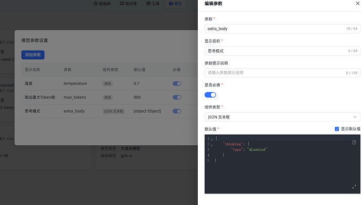The height and width of the screenshot is (205, 362).
Task: Click the 参数提示说明 input field
Action: 282,73
